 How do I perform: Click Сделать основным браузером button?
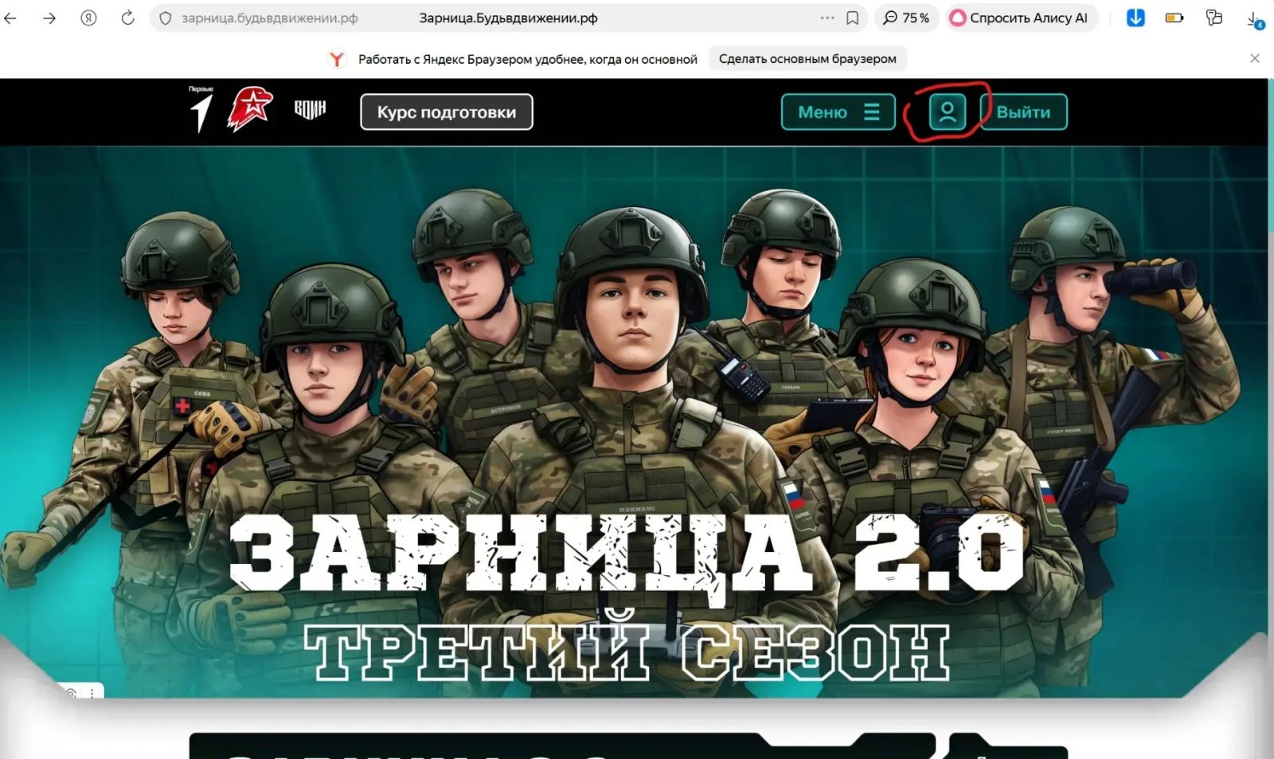point(807,59)
